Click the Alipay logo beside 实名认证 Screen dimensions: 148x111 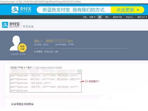(x=10, y=25)
